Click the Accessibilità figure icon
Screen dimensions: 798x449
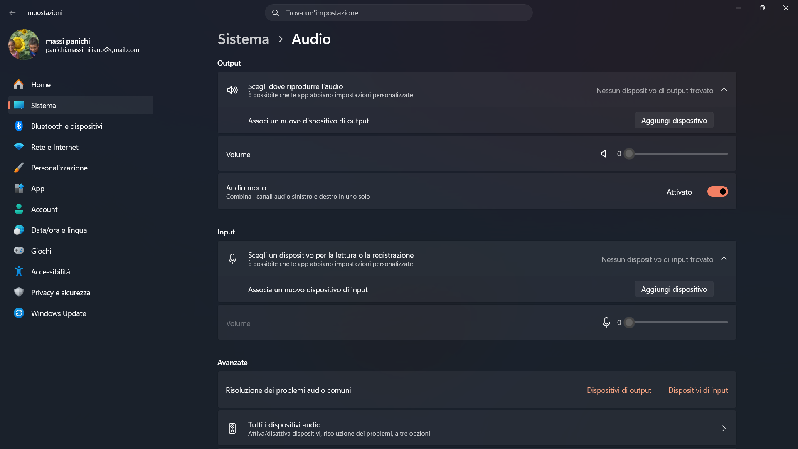(19, 271)
